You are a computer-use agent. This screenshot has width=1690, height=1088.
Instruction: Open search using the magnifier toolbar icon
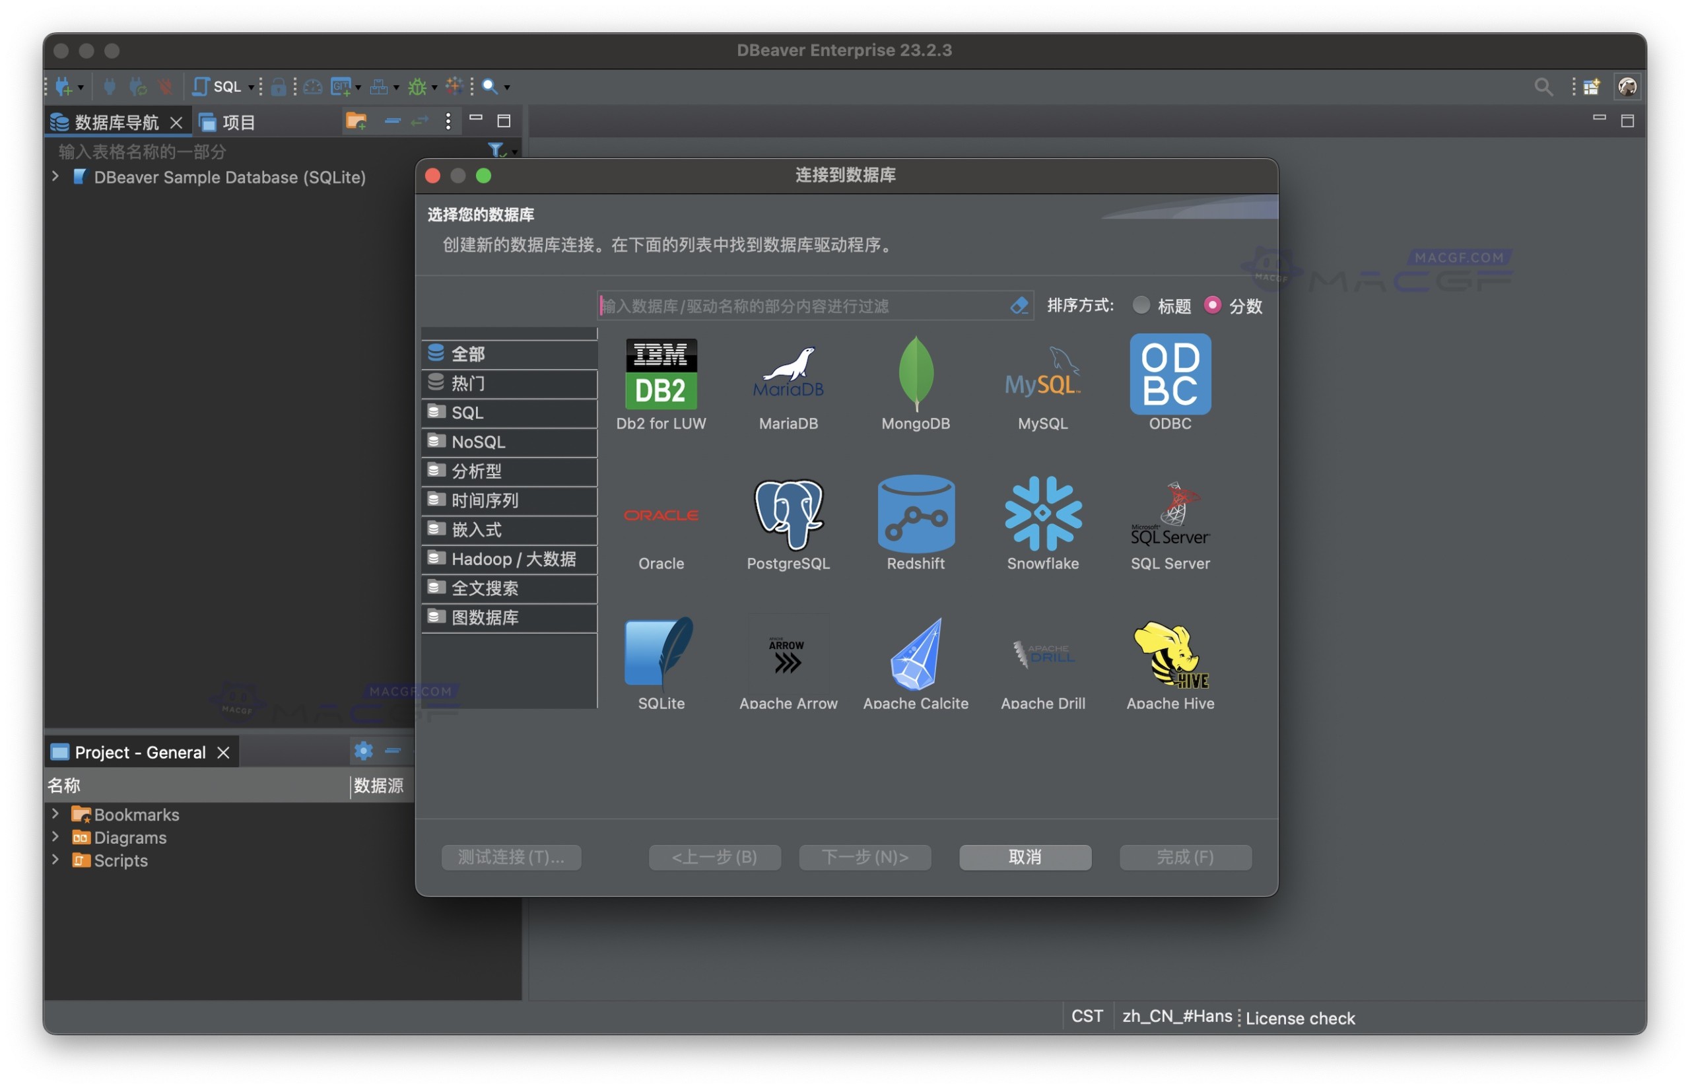click(490, 85)
